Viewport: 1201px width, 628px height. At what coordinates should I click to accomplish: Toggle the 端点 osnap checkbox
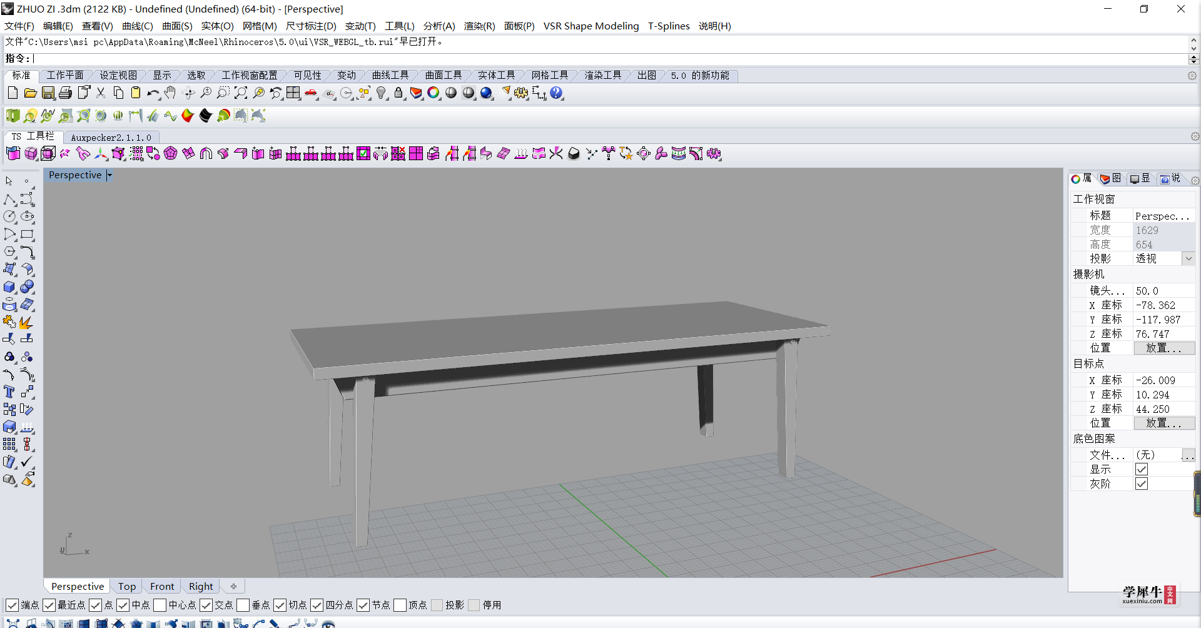tap(12, 605)
